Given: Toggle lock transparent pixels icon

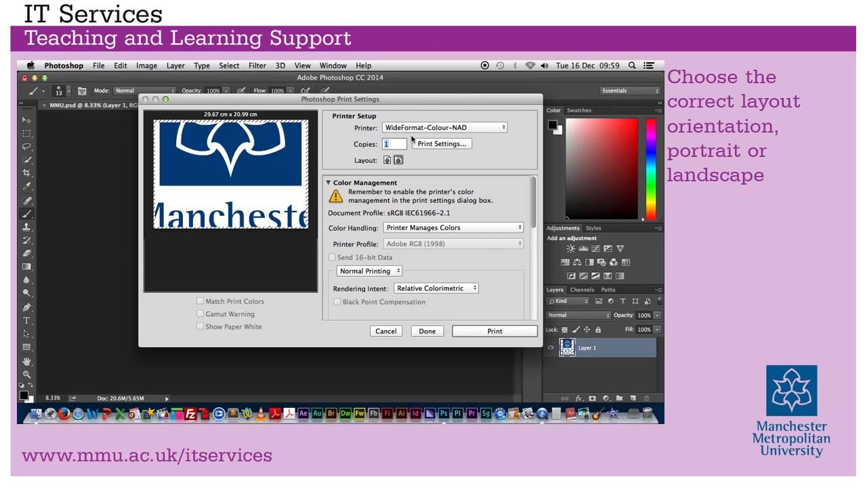Looking at the screenshot, I should point(564,329).
